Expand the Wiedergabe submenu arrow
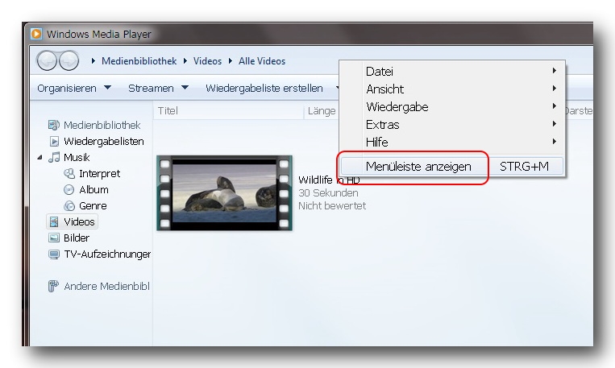The image size is (615, 368). coord(555,105)
